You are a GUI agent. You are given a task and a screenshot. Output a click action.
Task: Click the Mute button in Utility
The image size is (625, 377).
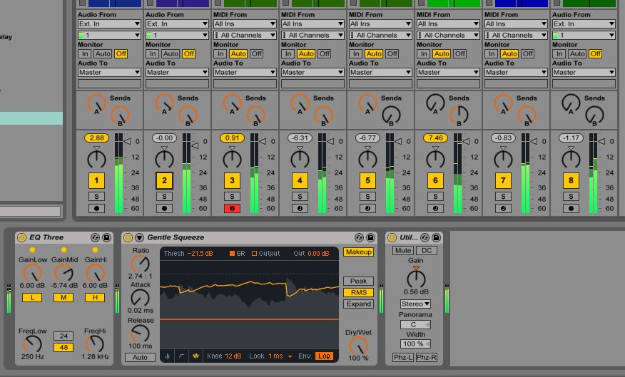tap(403, 250)
